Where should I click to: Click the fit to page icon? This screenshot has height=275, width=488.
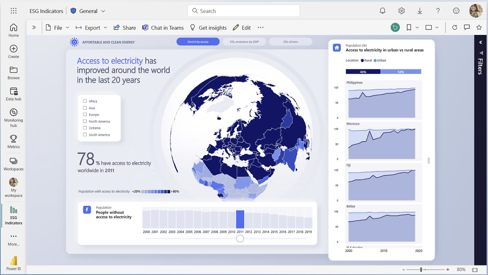click(x=475, y=270)
